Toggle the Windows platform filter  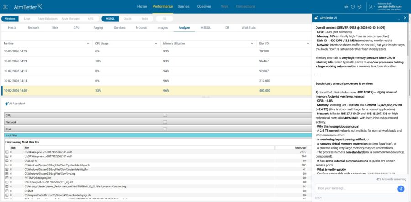(x=10, y=19)
